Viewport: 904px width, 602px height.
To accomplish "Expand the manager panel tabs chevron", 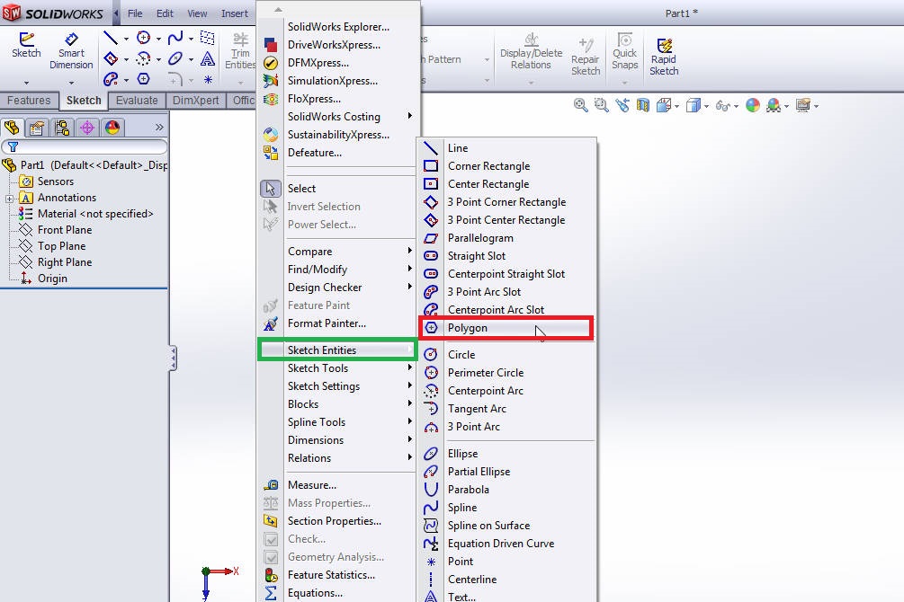I will click(159, 127).
